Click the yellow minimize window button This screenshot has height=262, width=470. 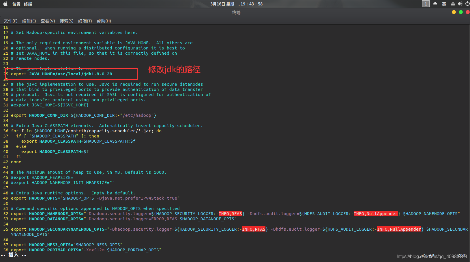pos(454,12)
